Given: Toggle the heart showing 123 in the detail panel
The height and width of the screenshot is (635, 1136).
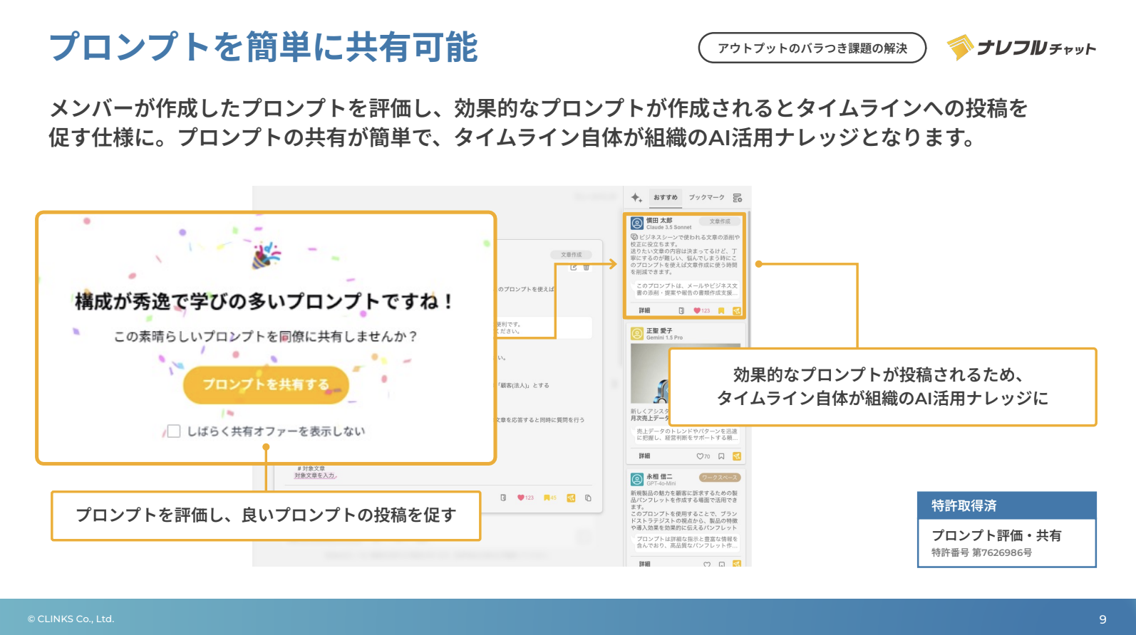Looking at the screenshot, I should point(521,498).
